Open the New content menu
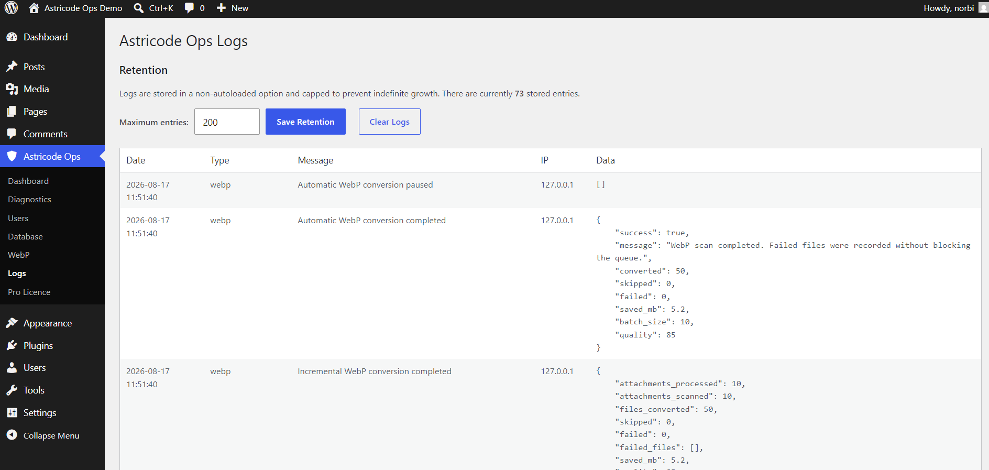The image size is (989, 470). pos(233,8)
